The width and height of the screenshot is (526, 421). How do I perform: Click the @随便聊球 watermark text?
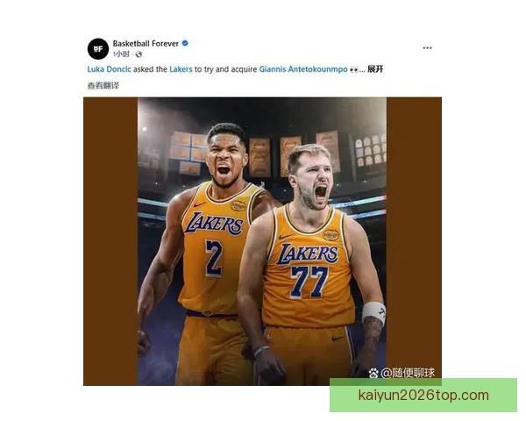[x=408, y=373]
